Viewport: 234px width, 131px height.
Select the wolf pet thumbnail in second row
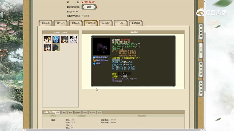pyautogui.click(x=47, y=47)
